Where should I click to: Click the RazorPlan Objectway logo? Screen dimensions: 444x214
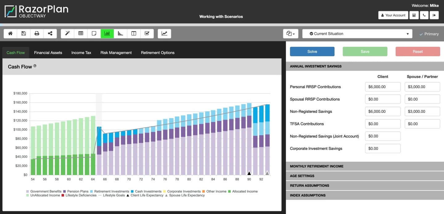coord(36,11)
